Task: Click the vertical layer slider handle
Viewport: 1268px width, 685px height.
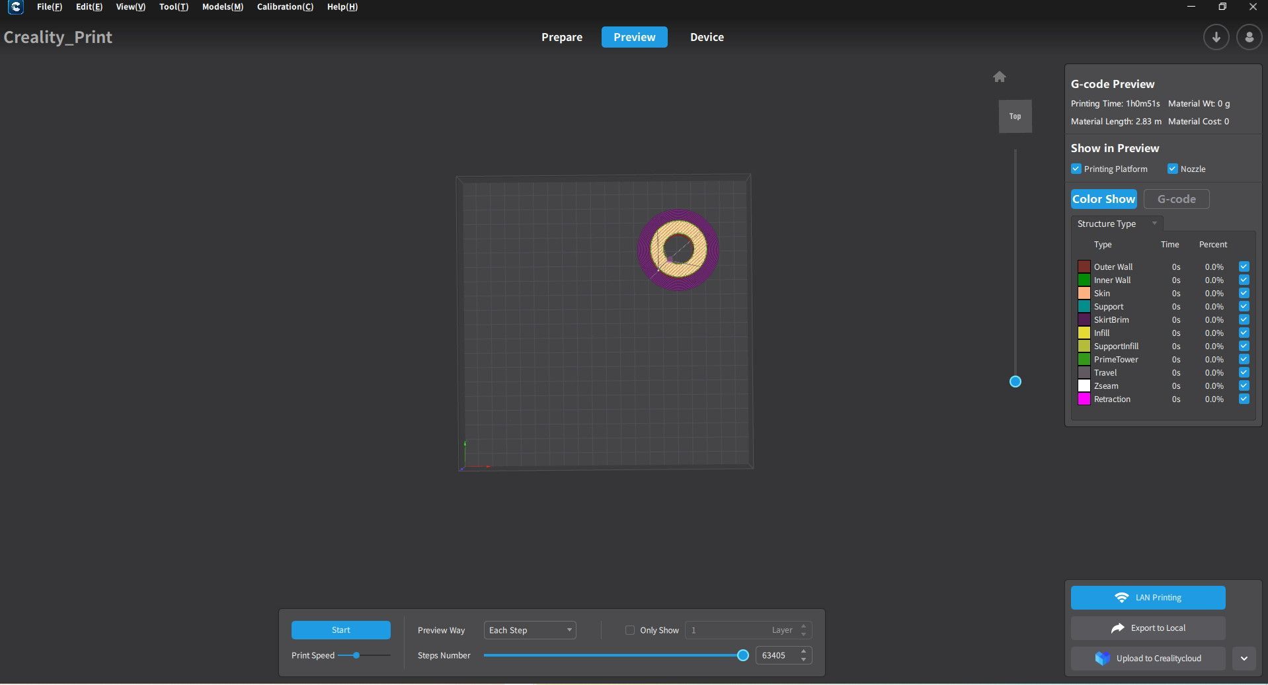Action: click(1015, 382)
